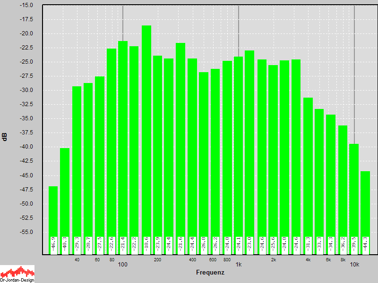Select the tallest bar labeled -18.6
This screenshot has height=283, width=378.
[x=146, y=132]
